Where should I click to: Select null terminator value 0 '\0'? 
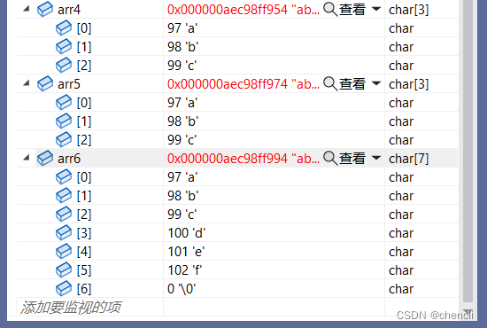182,289
